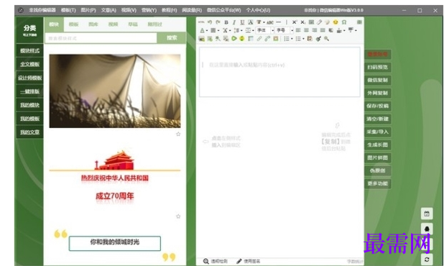This screenshot has width=444, height=266.
Task: Click the 保存/投稿 button
Action: [x=377, y=106]
